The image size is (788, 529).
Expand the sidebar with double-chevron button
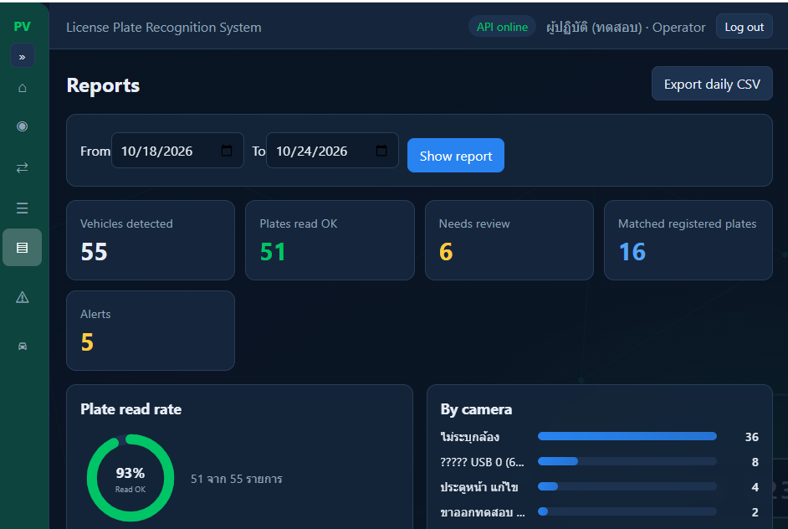pyautogui.click(x=22, y=56)
